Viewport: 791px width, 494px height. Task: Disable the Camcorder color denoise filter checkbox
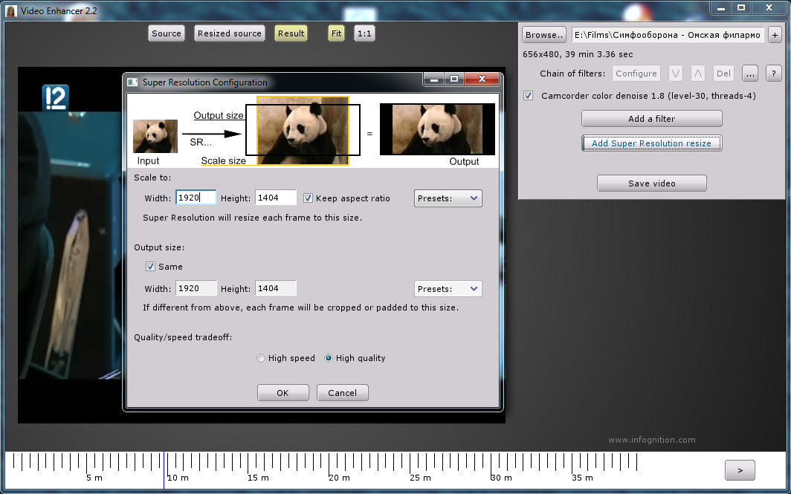click(x=528, y=96)
